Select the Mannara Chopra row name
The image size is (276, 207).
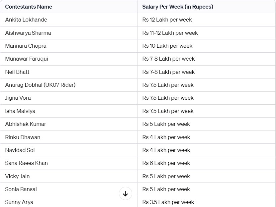(x=26, y=46)
